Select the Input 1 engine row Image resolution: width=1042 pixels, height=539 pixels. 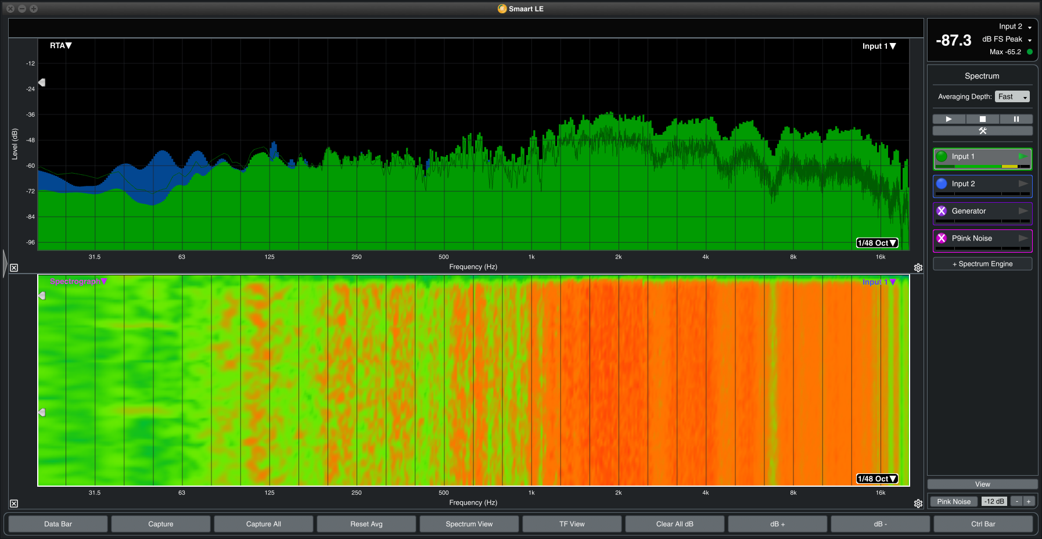coord(983,159)
